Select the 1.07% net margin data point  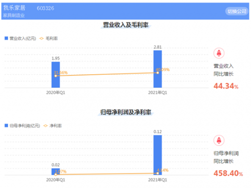click(56, 174)
